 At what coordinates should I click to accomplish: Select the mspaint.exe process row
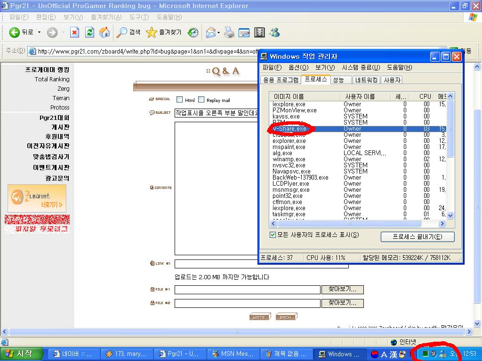coord(358,147)
